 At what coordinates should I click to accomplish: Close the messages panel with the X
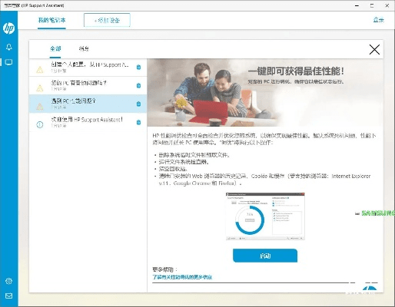coord(374,50)
